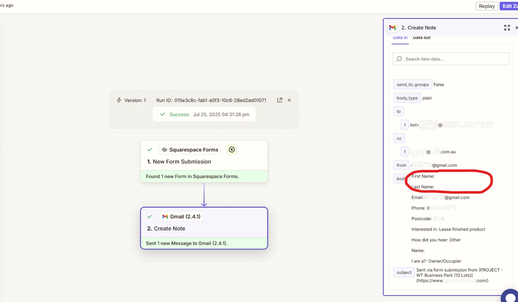Click the search magnifier icon
The image size is (518, 302).
[x=399, y=59]
